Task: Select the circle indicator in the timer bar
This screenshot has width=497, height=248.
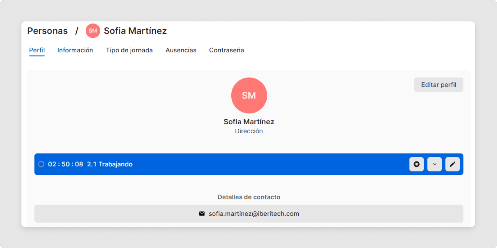Action: 41,164
